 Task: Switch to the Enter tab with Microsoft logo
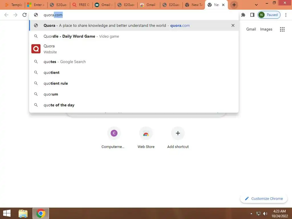[36, 5]
